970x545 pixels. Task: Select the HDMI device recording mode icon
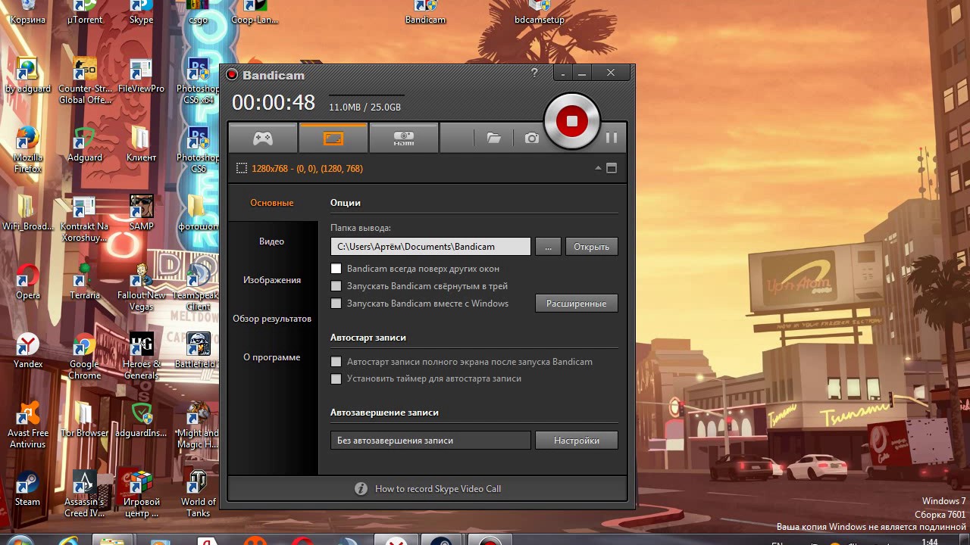tap(403, 139)
